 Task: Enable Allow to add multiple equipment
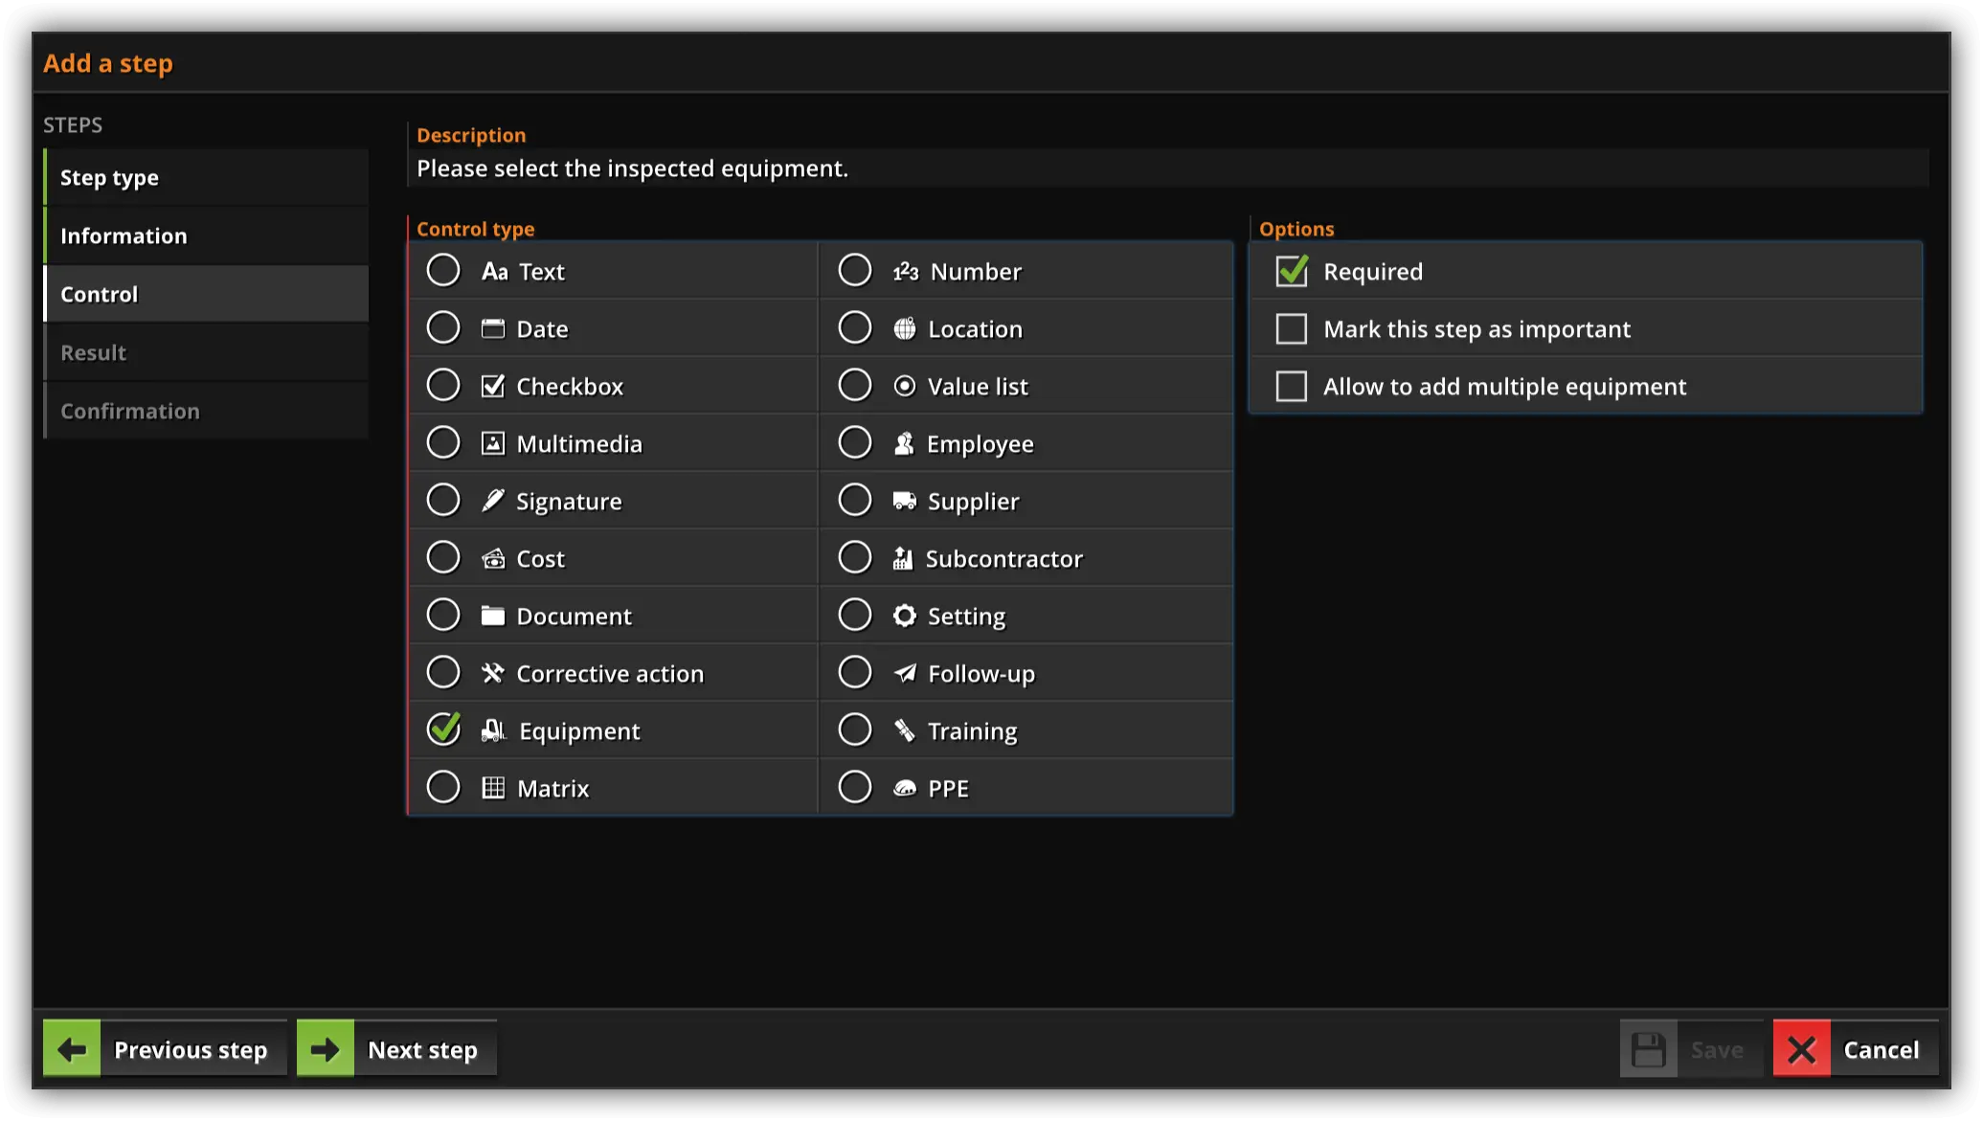(x=1290, y=386)
